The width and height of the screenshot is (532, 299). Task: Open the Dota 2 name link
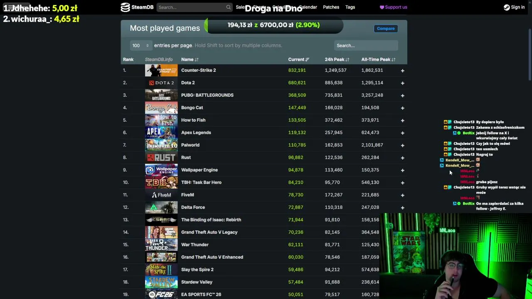pyautogui.click(x=188, y=83)
